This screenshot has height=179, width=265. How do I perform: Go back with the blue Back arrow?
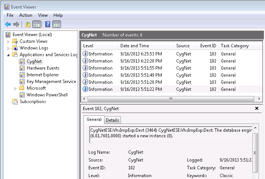point(8,24)
